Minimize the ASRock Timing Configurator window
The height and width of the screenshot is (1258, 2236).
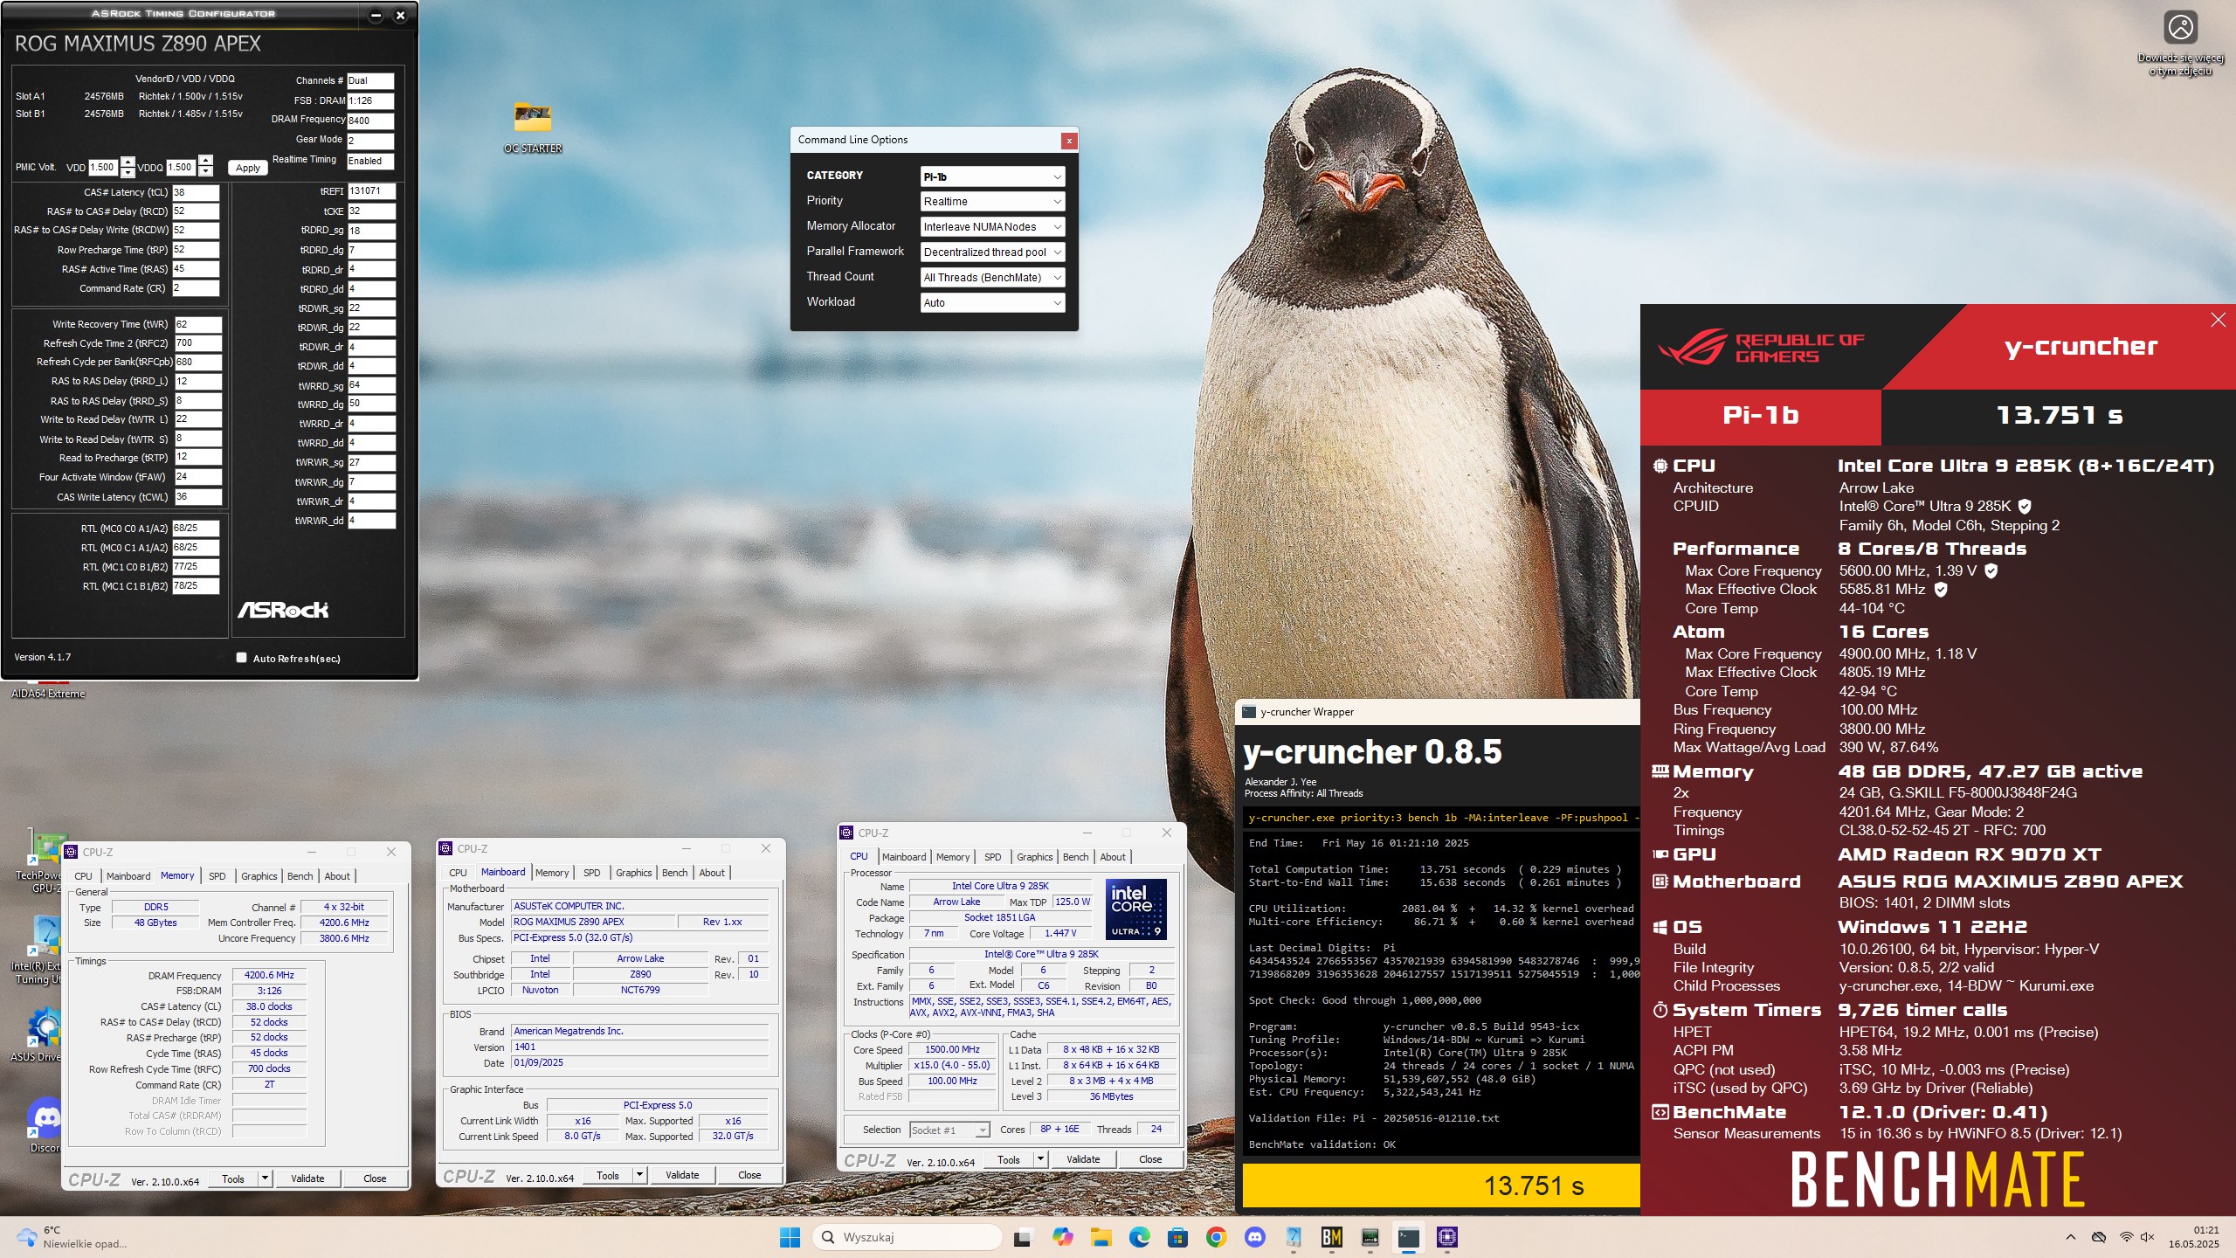[x=376, y=15]
